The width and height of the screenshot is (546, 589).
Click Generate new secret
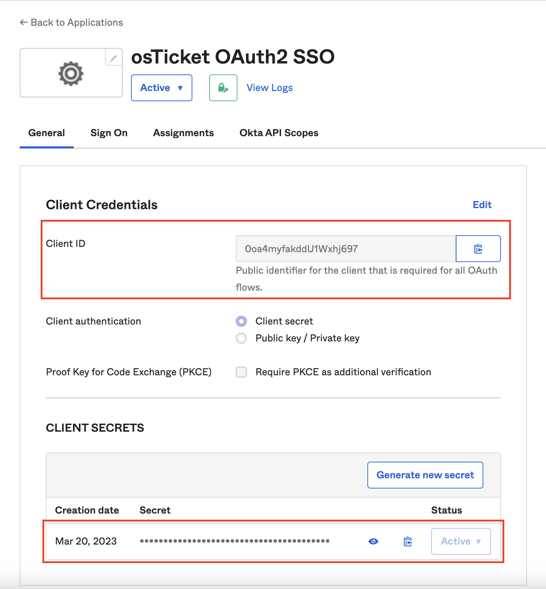pyautogui.click(x=425, y=475)
